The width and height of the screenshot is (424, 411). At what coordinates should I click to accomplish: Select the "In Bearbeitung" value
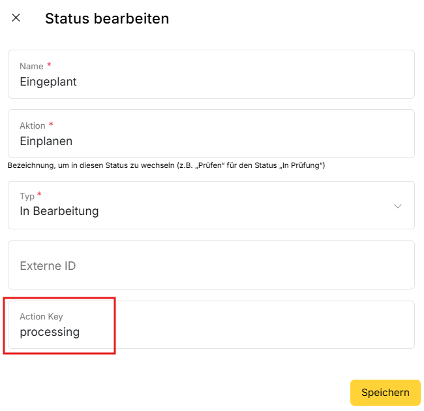[59, 211]
